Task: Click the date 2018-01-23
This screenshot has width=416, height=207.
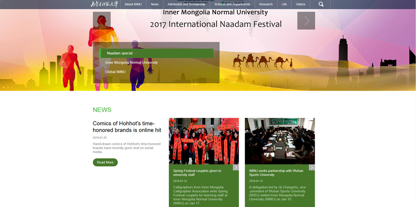Action: 180,181
